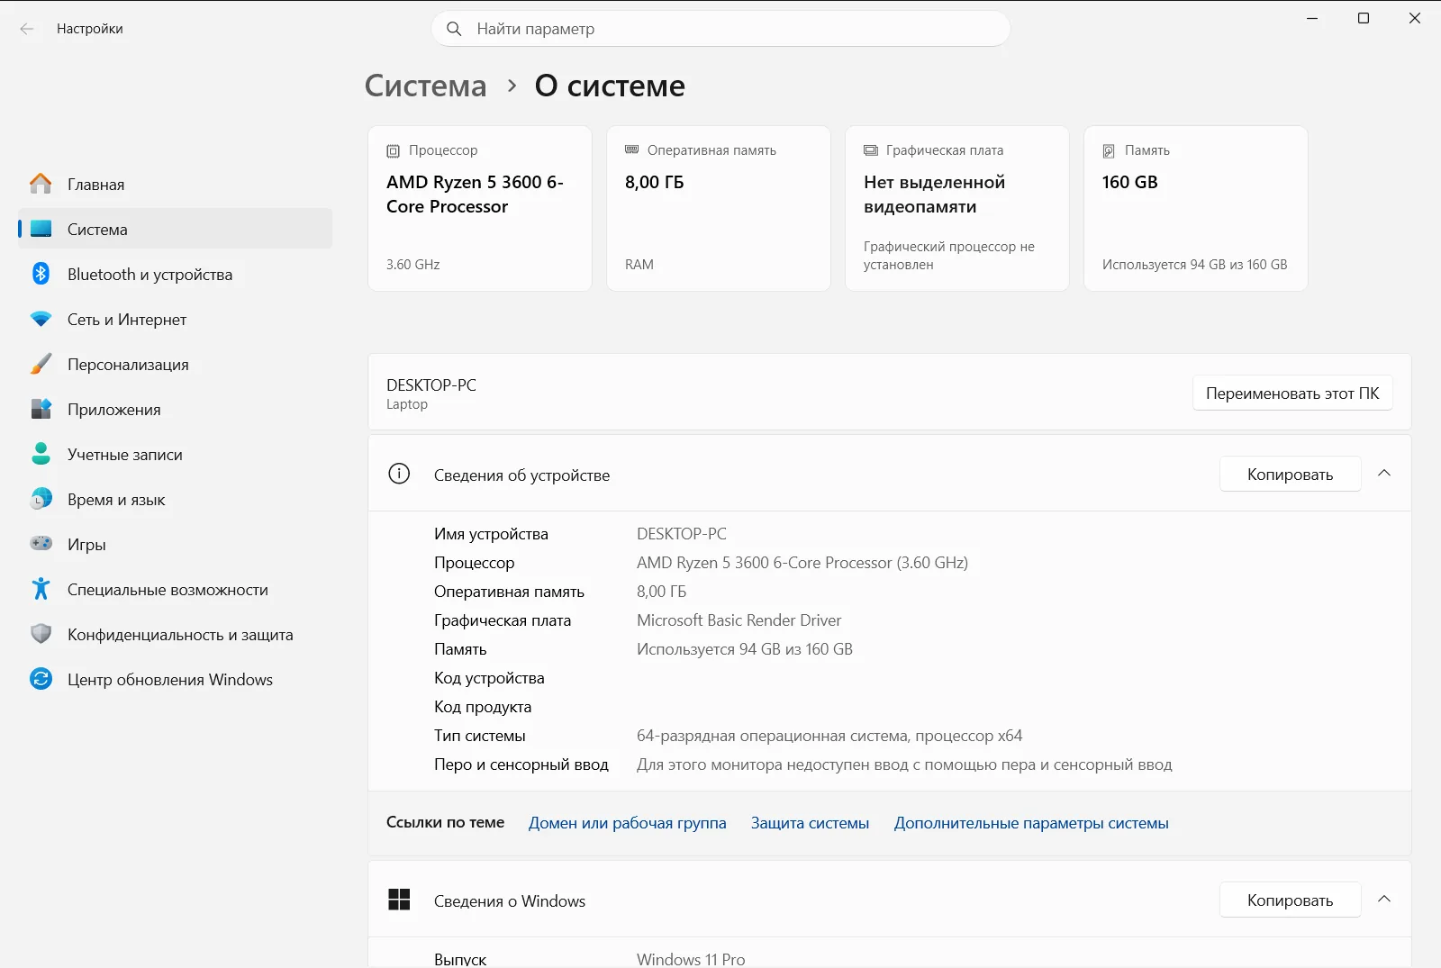This screenshot has width=1441, height=968.
Task: Open Домен или рабочая группа link
Action: [x=627, y=823]
